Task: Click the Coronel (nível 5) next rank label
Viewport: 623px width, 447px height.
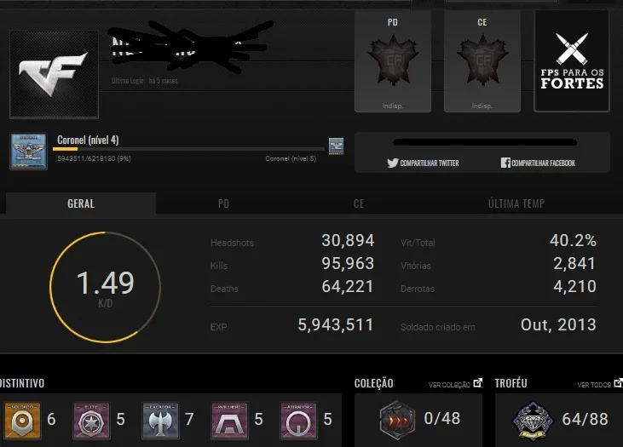Action: click(291, 158)
